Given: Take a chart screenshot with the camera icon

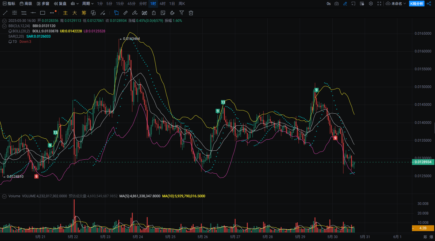Looking at the screenshot, I should click(337, 3).
